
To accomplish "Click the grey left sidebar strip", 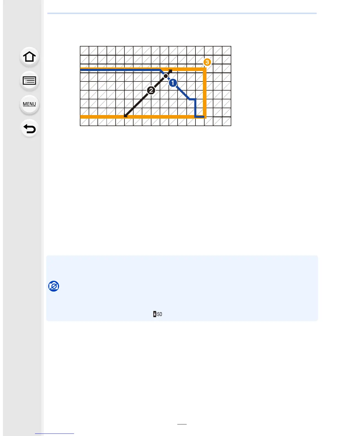I will [x=23, y=218].
